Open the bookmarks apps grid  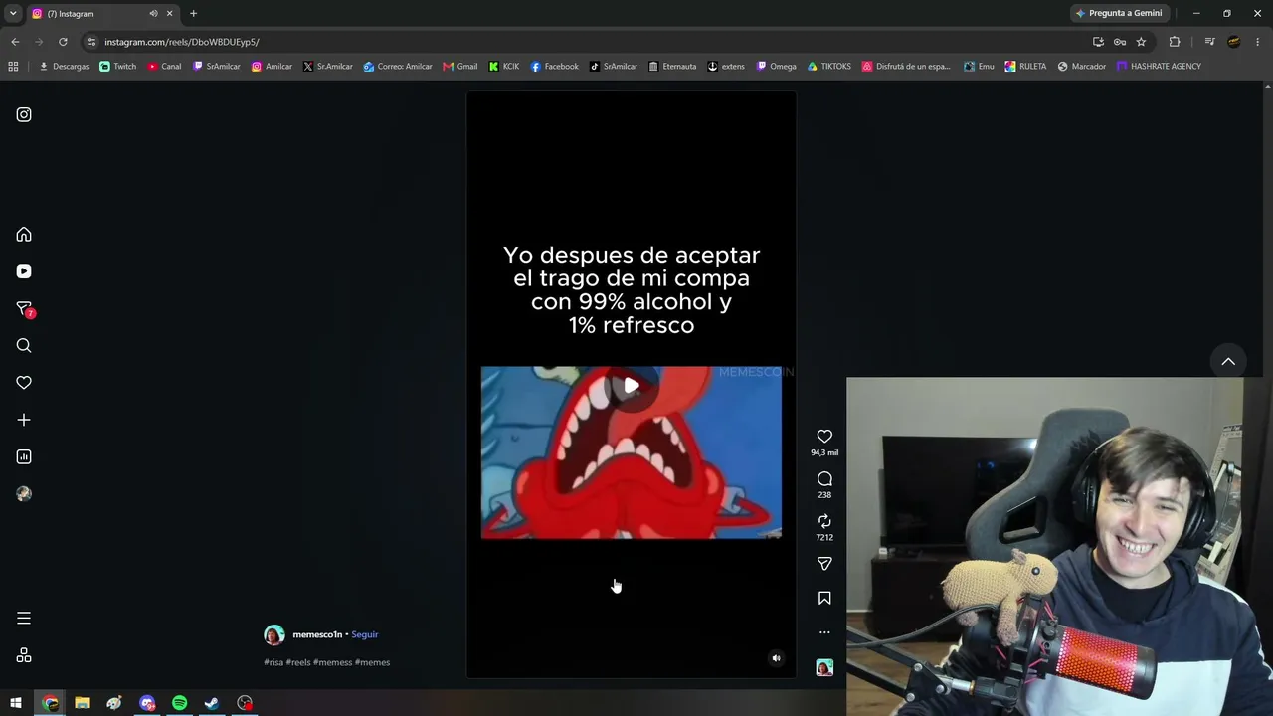tap(13, 67)
